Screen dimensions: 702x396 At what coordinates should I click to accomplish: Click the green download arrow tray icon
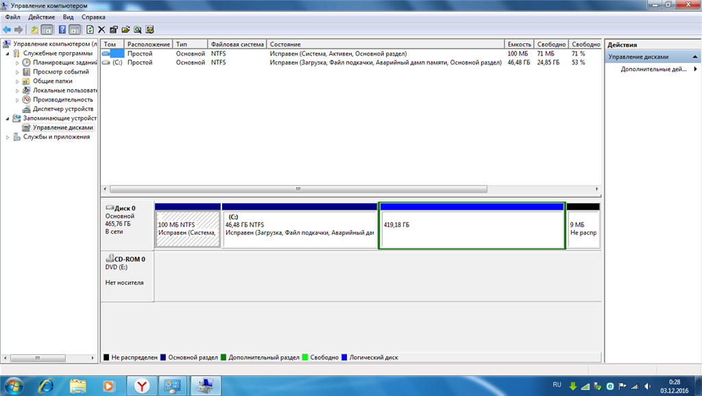pyautogui.click(x=572, y=386)
